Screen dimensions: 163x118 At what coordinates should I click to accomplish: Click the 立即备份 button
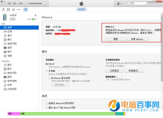[114, 71]
